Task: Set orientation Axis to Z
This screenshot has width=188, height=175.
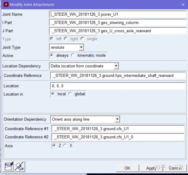Action: (54, 146)
